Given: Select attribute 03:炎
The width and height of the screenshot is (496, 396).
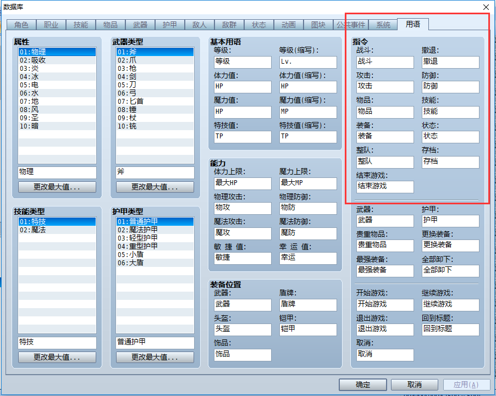Looking at the screenshot, I should 57,68.
